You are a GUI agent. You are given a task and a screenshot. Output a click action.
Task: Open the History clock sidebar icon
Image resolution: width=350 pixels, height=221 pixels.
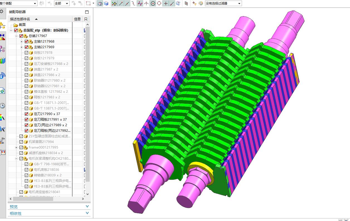point(2,106)
